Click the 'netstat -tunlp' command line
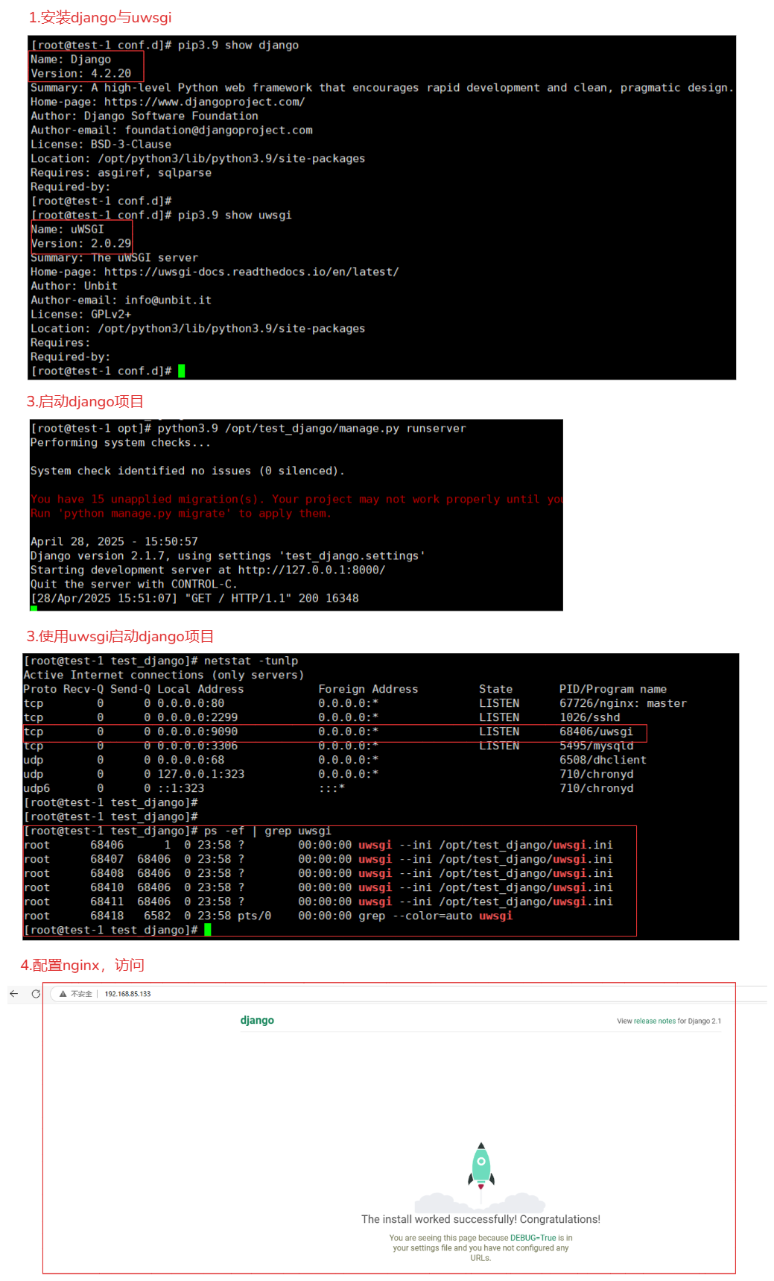This screenshot has height=1281, width=774. (x=161, y=661)
